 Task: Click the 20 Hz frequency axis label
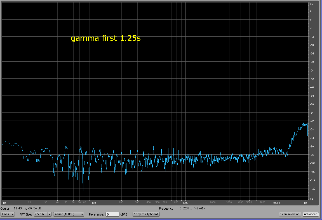pos(29,202)
